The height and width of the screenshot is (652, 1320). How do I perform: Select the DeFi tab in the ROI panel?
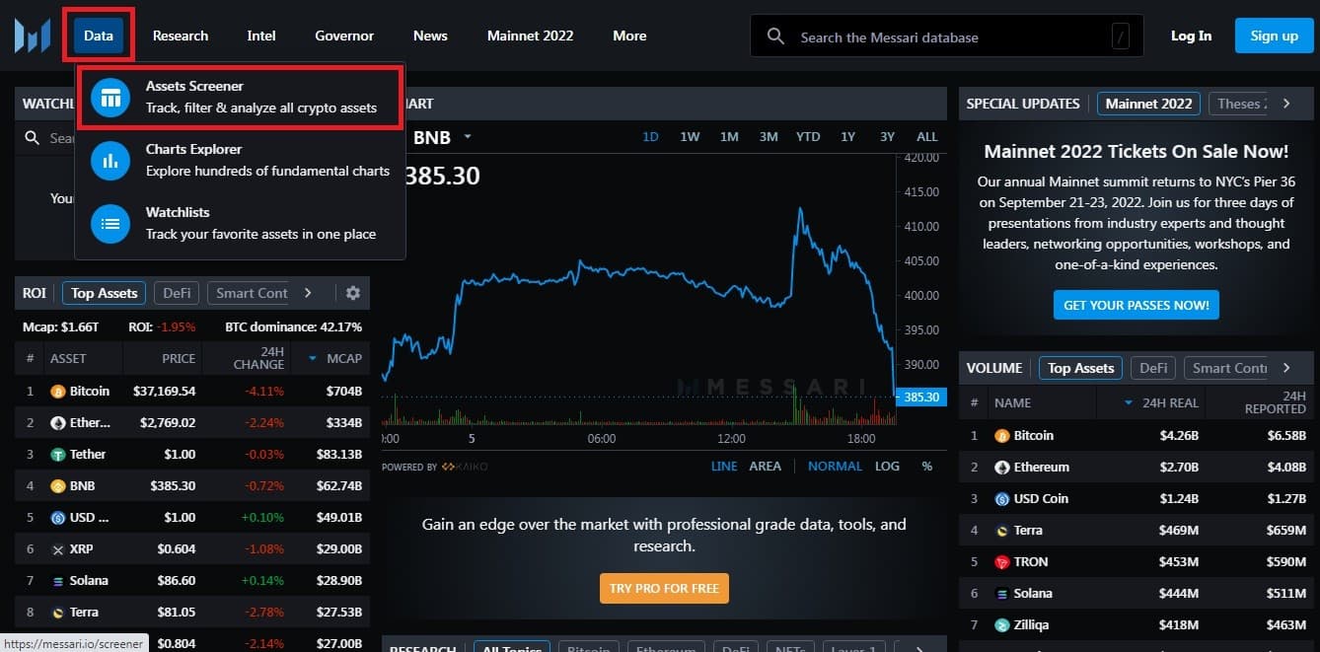click(177, 293)
